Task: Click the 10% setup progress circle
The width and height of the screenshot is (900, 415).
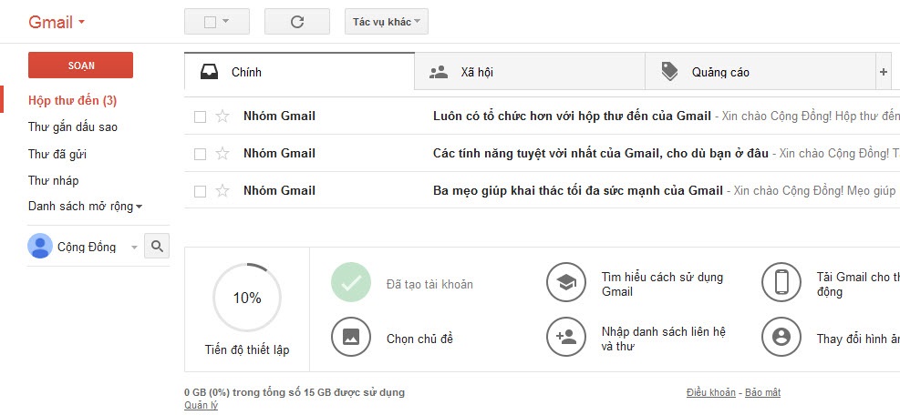Action: [247, 298]
